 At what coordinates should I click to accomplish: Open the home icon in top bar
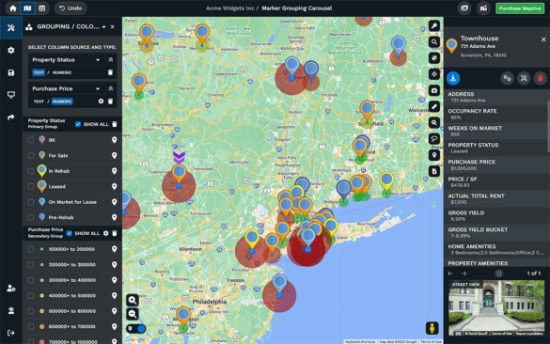point(13,8)
